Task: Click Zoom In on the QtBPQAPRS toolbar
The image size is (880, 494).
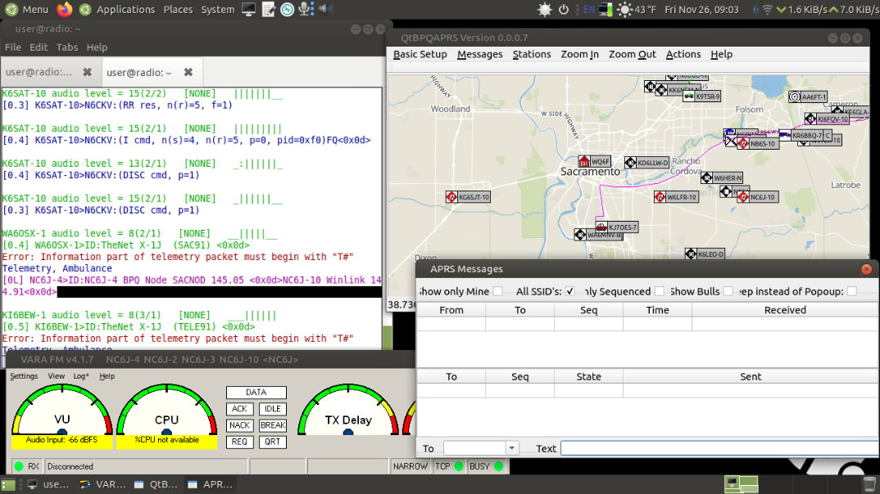Action: pos(579,54)
